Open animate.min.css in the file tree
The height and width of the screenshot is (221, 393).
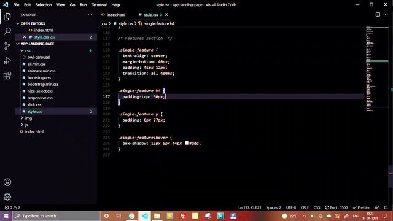click(x=41, y=71)
